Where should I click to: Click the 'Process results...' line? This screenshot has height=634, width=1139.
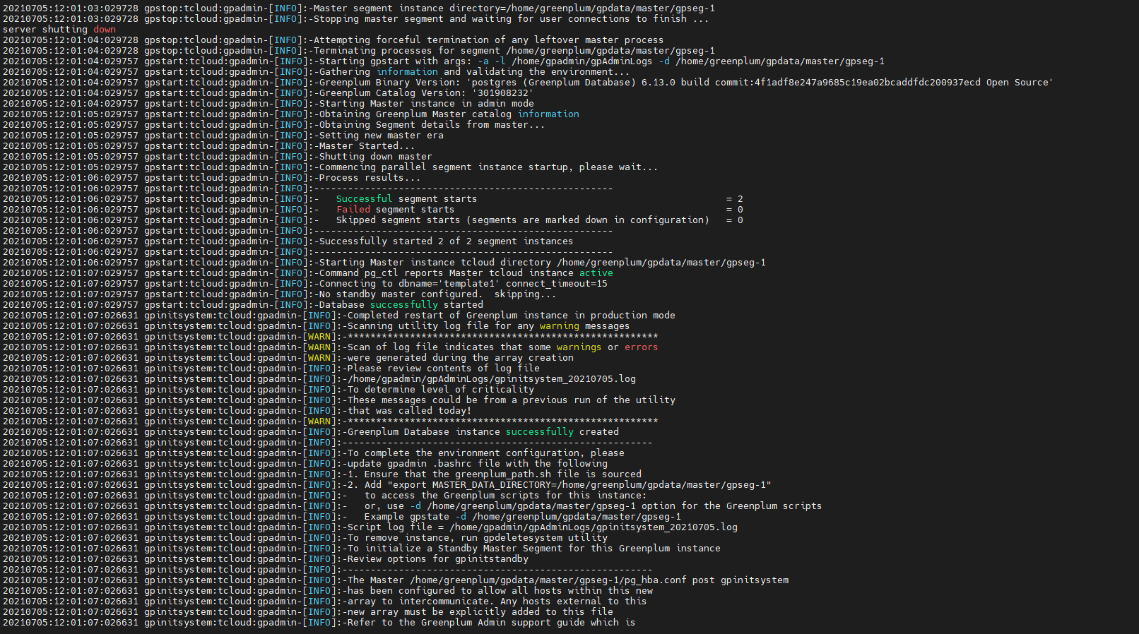(370, 177)
